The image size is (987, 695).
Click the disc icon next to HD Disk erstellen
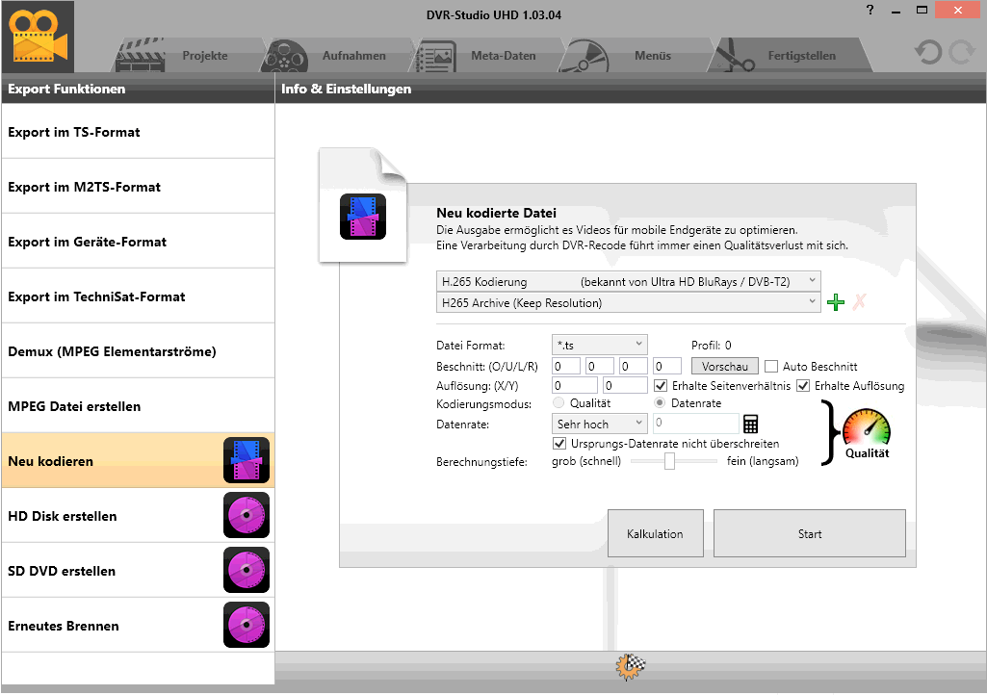click(x=246, y=515)
